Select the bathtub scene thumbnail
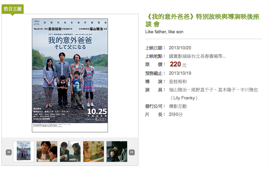The image size is (269, 169). [x=94, y=152]
